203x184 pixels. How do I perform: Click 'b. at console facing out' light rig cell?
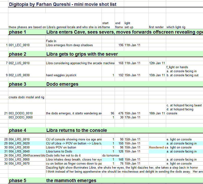pos(182,75)
